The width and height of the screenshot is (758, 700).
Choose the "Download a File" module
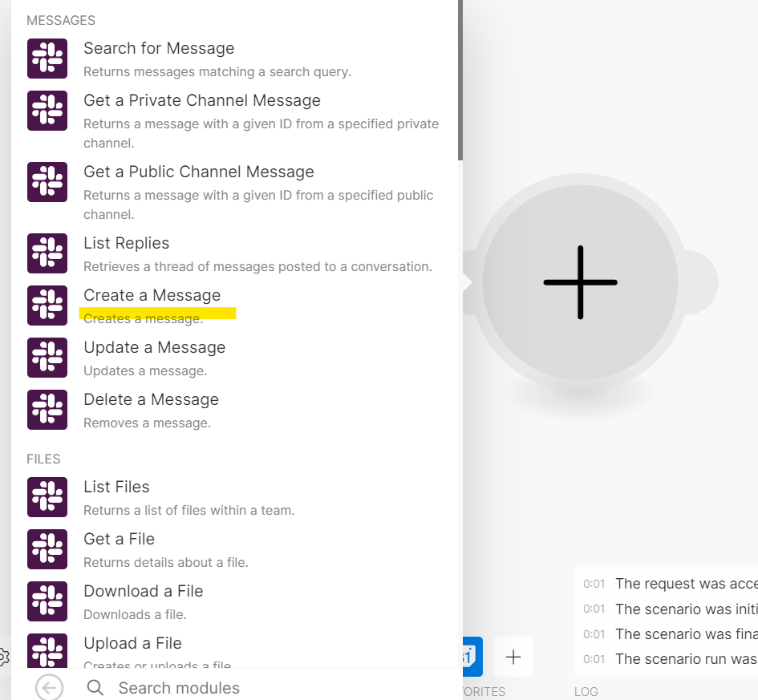click(x=143, y=590)
